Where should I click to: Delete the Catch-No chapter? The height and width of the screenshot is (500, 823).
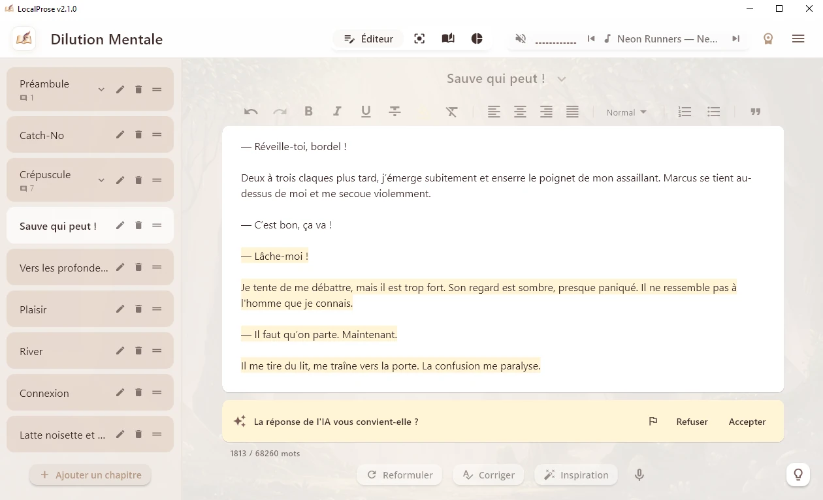[138, 135]
